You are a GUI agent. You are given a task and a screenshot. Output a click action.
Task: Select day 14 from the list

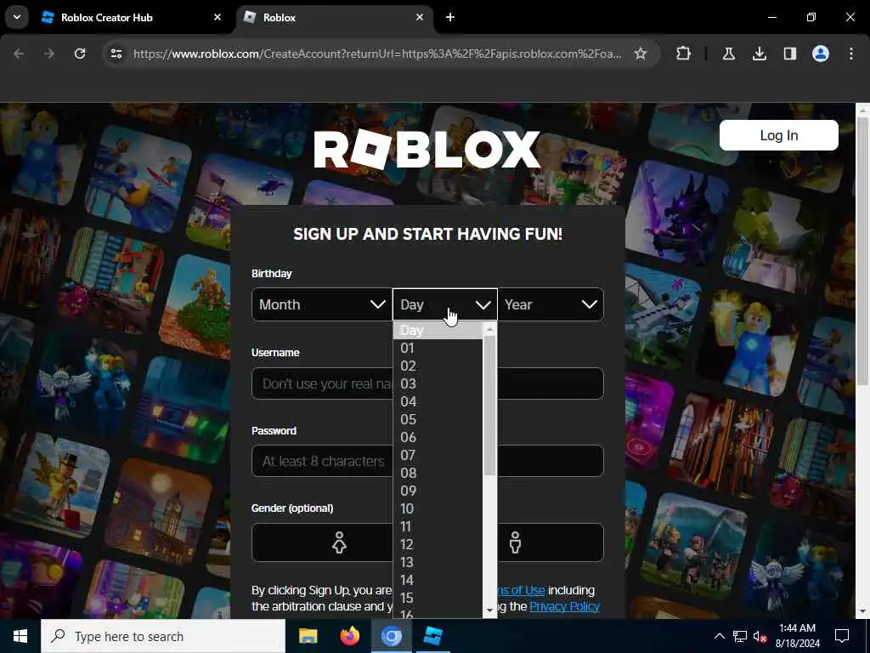pos(438,580)
